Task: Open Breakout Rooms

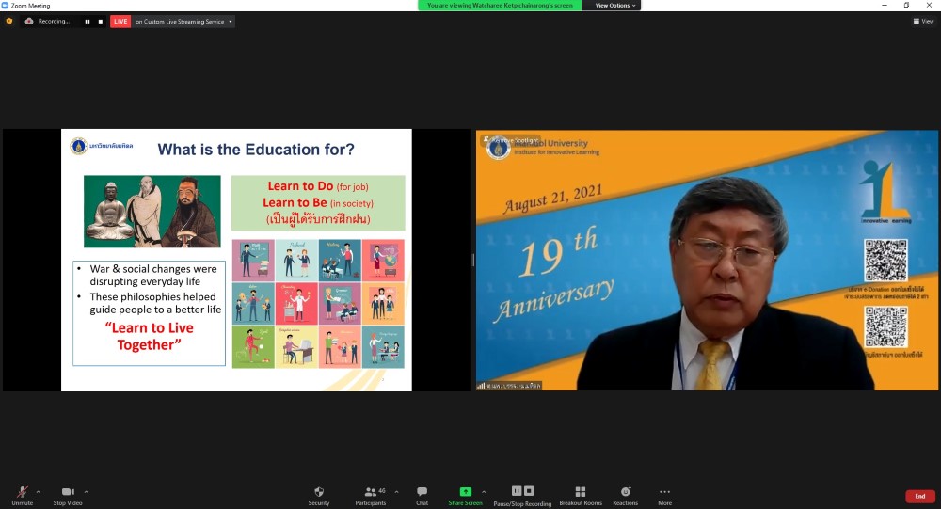Action: 580,495
